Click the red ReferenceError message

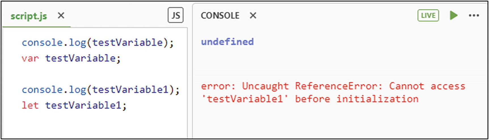pyautogui.click(x=333, y=86)
